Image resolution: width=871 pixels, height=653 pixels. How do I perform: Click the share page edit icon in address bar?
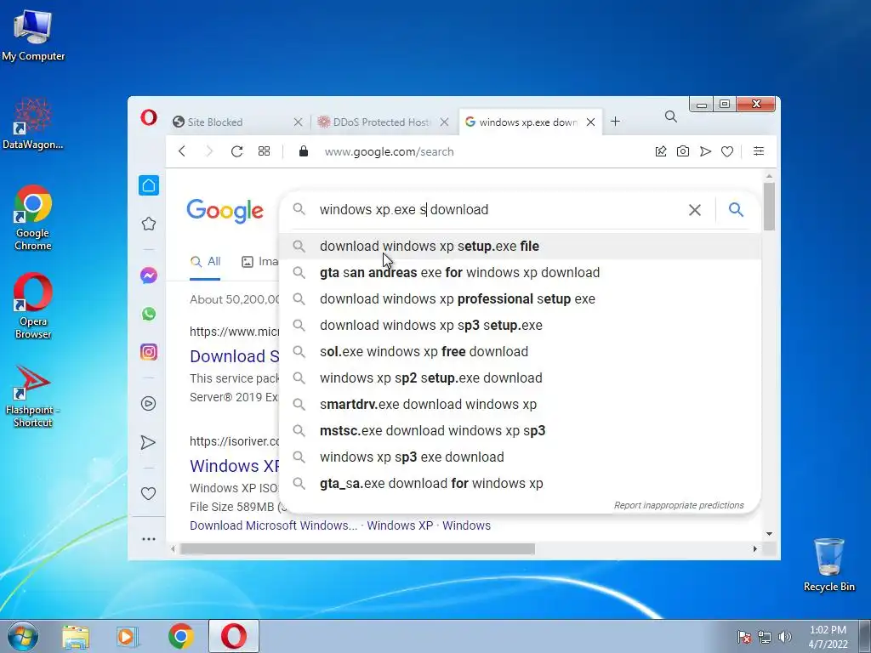(x=660, y=151)
